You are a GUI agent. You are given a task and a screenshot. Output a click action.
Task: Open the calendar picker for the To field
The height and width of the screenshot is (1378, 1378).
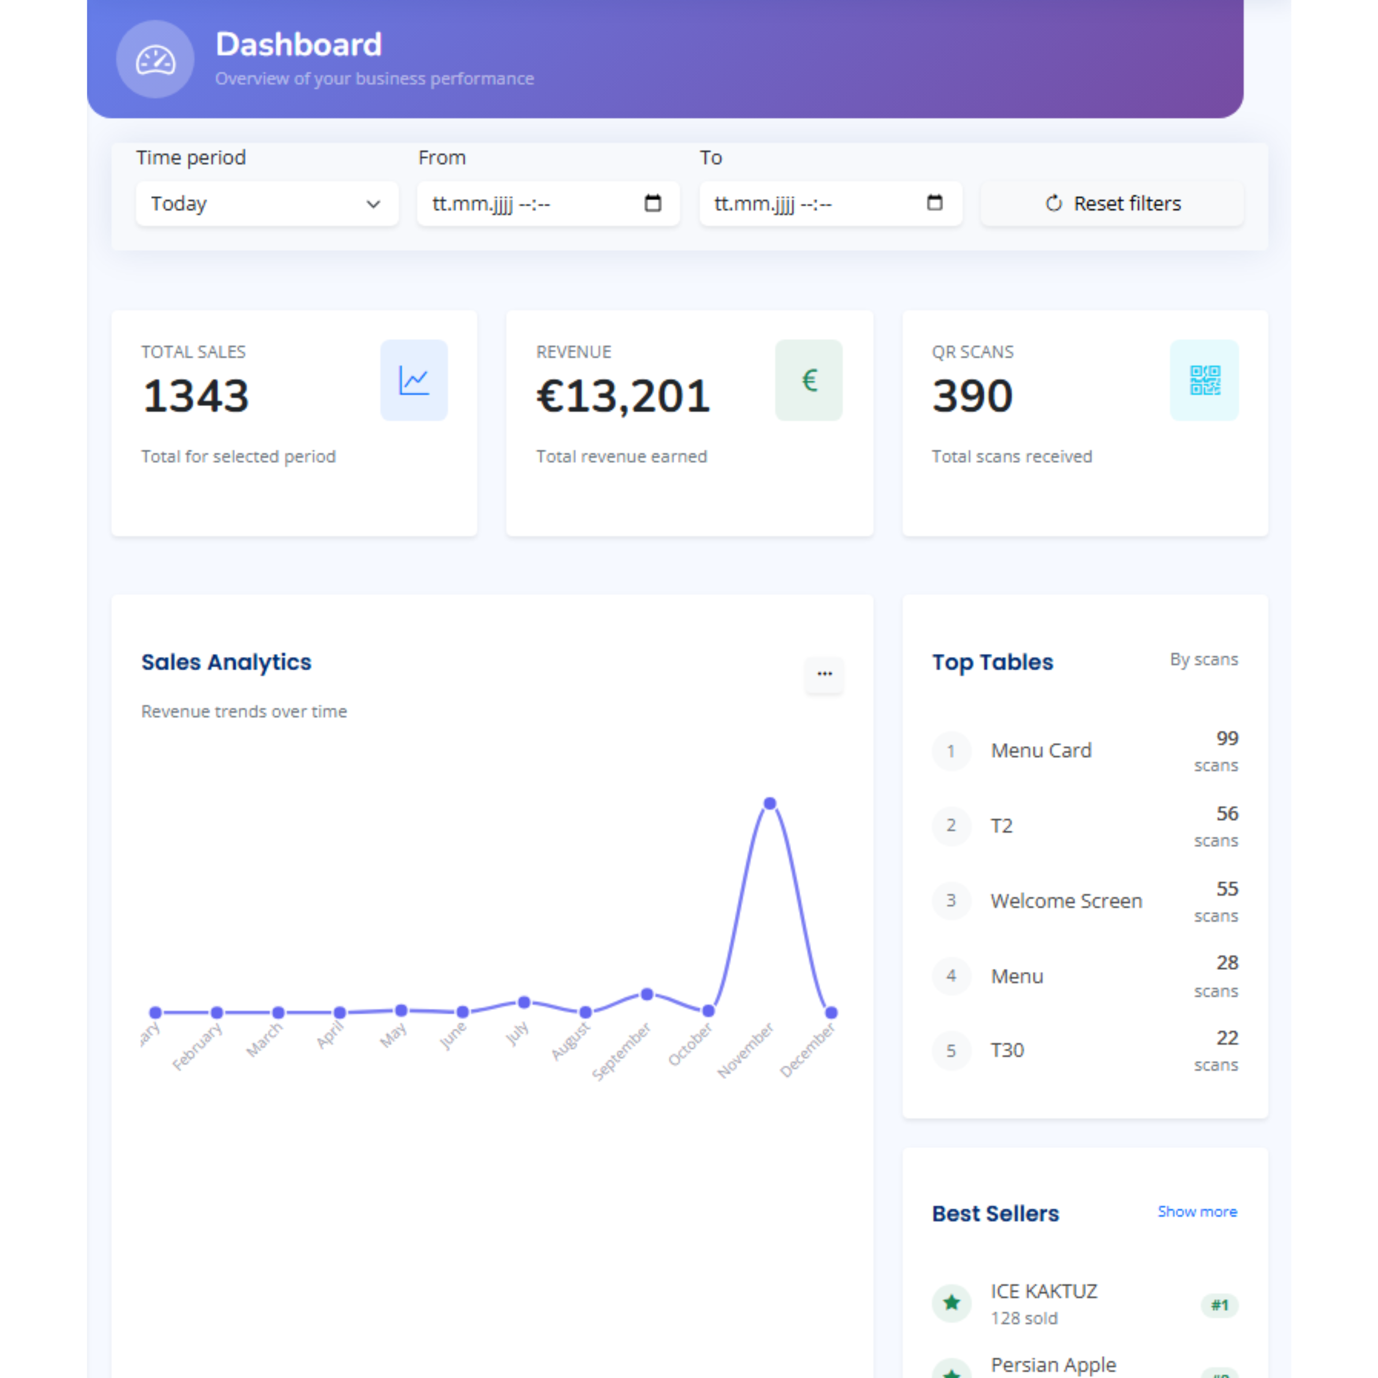934,203
